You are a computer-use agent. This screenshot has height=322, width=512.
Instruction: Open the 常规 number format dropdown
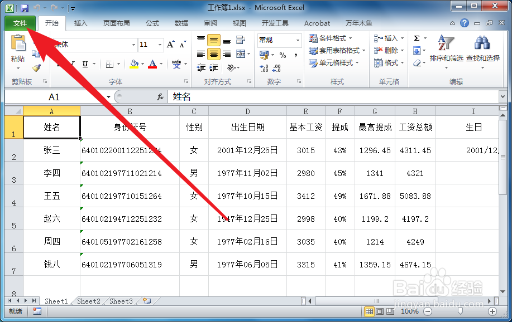pos(298,40)
